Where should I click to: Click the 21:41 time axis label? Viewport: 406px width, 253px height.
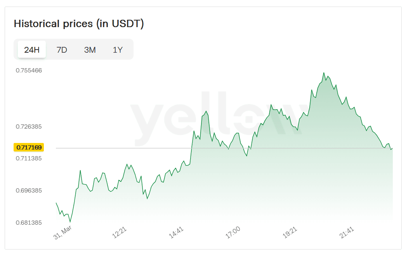click(347, 233)
